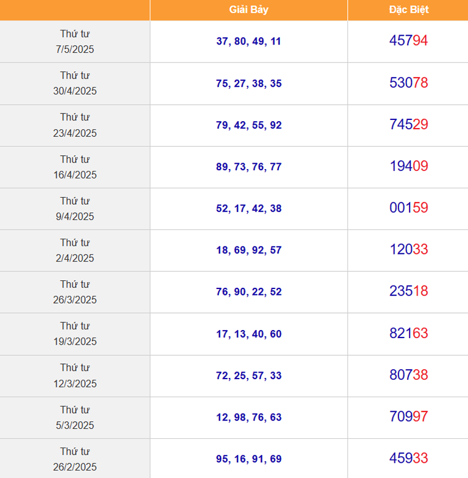Click Giải Bảy numbers 12, 98, 76, 63

pyautogui.click(x=249, y=417)
